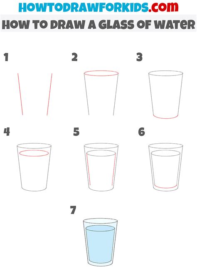
Task: Click the red ".com" part of the logo
Action: 163,7
